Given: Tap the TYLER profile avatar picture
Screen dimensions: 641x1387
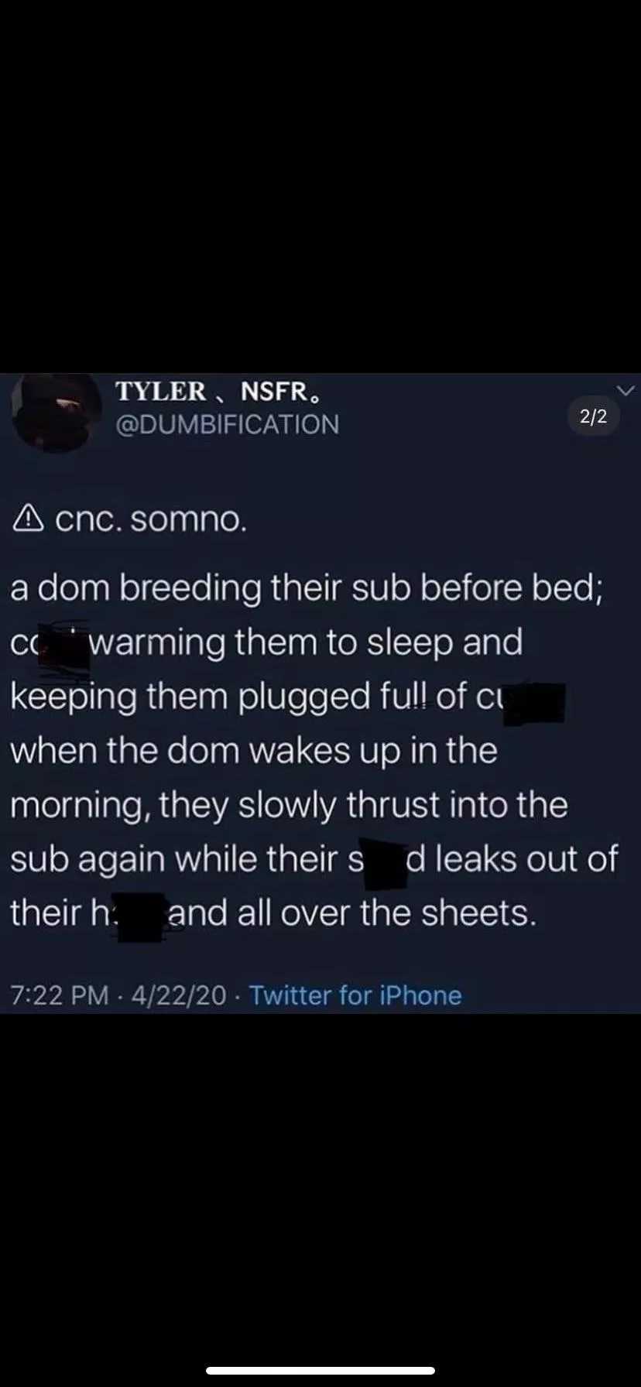Looking at the screenshot, I should pyautogui.click(x=57, y=412).
